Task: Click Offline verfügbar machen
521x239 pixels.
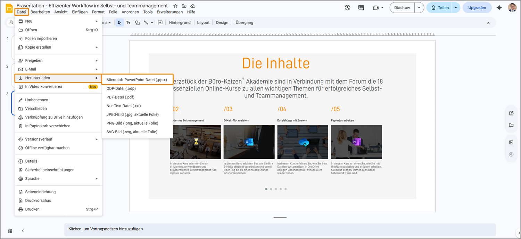Action: (x=47, y=148)
